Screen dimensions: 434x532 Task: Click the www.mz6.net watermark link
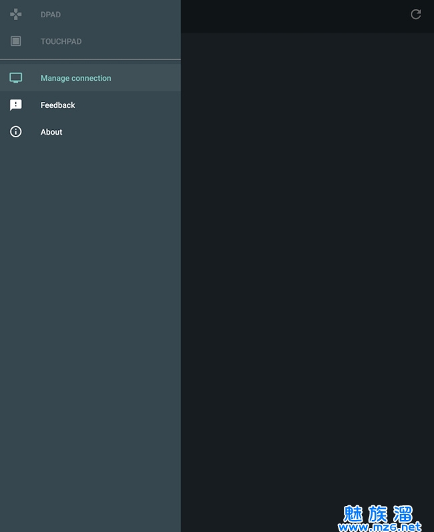tap(379, 527)
